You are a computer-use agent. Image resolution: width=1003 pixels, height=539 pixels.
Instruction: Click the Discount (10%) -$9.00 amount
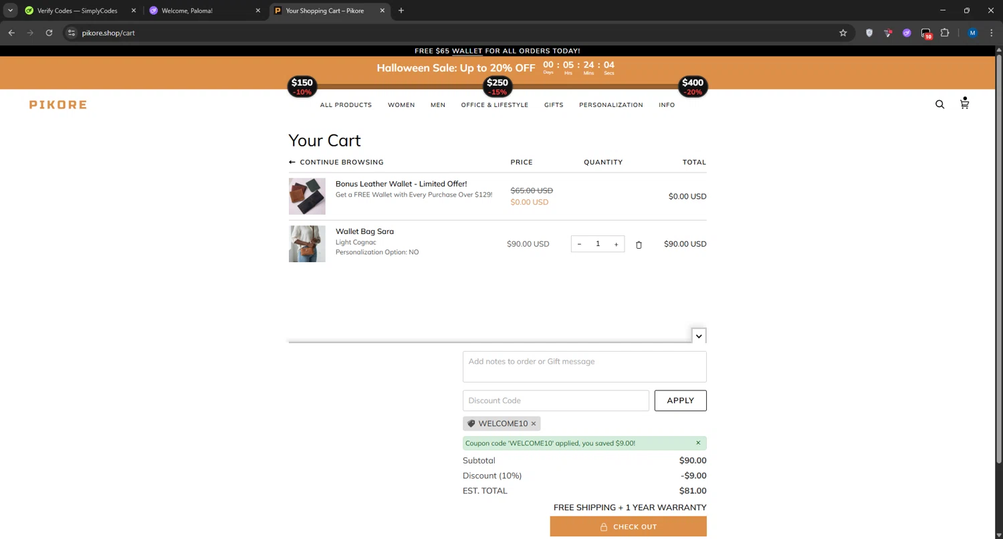[x=693, y=476]
